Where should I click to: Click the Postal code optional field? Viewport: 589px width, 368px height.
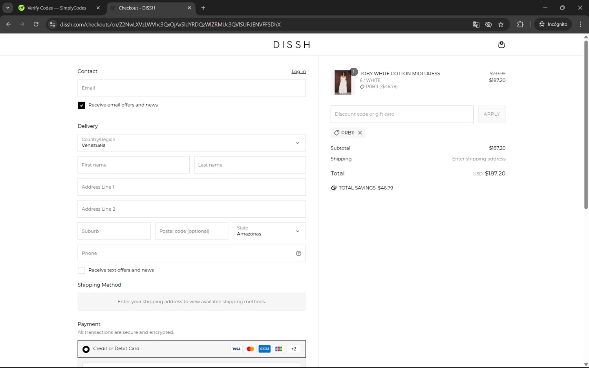tap(192, 231)
